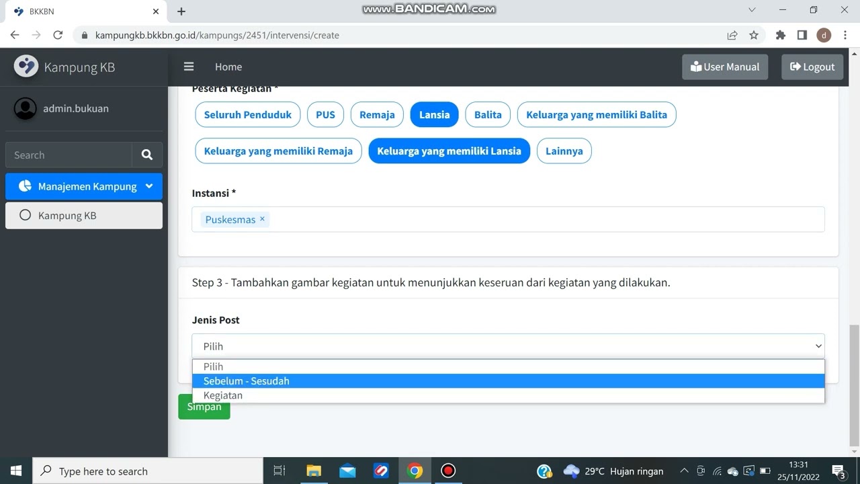Deselect the Lansia participant option
Screen dimensions: 860x484
[435, 114]
